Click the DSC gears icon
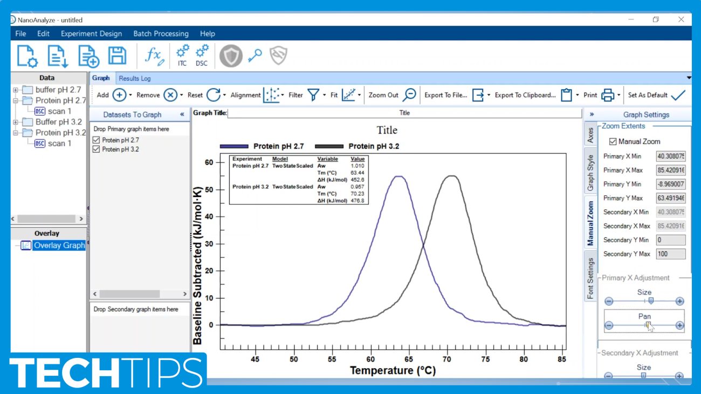The image size is (701, 394). [x=202, y=55]
